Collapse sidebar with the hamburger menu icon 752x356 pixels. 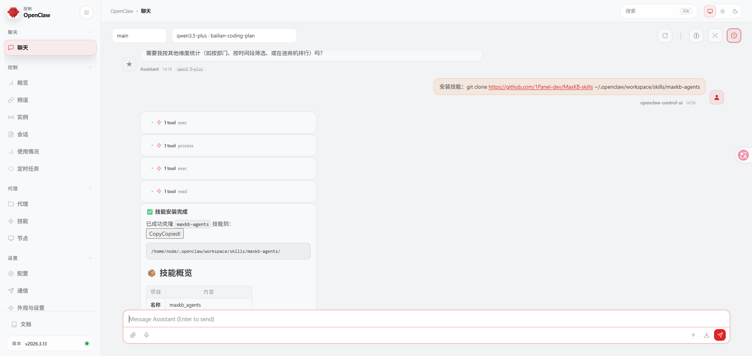coord(87,13)
